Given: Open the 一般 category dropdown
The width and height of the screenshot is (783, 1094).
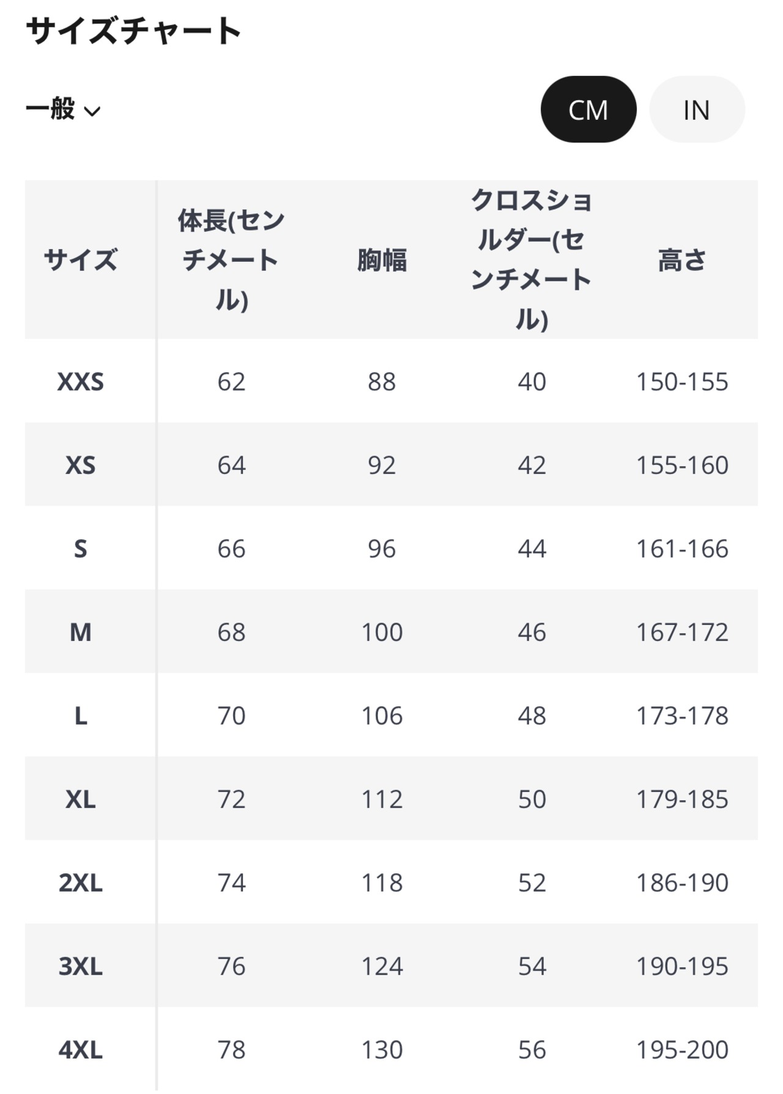Looking at the screenshot, I should coord(62,109).
